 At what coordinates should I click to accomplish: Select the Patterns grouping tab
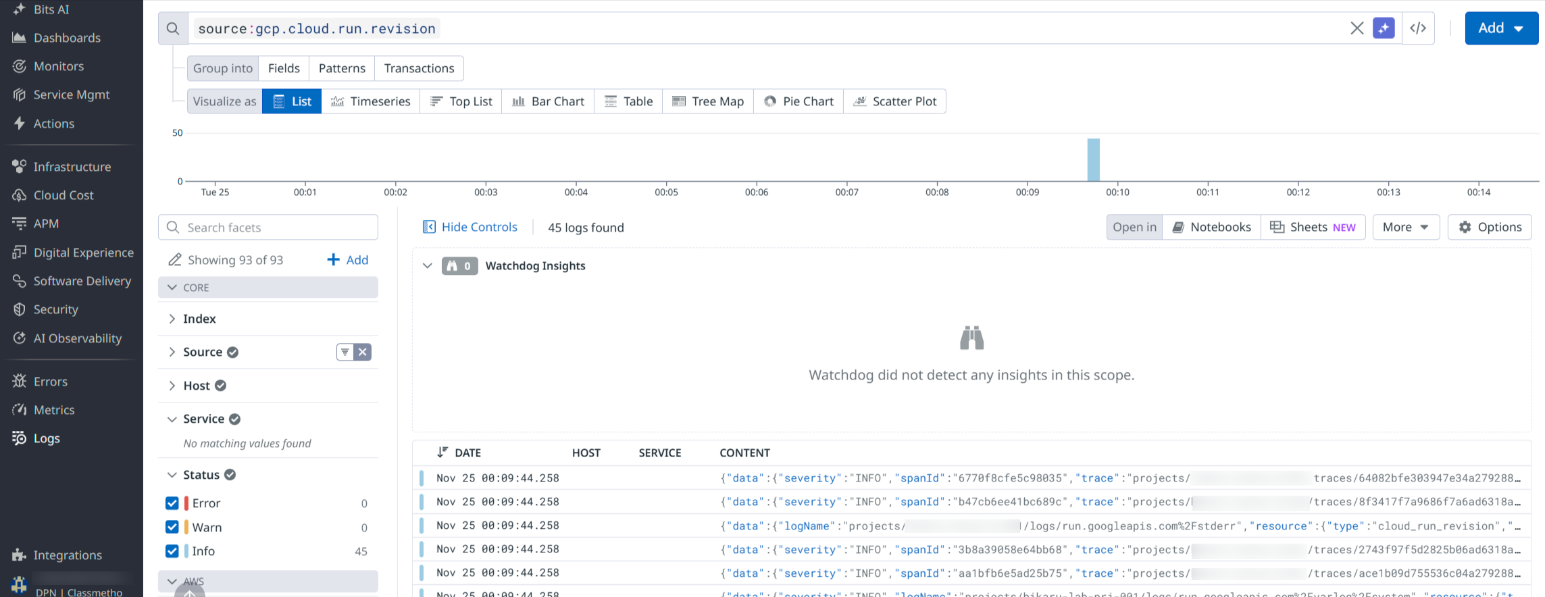click(342, 68)
